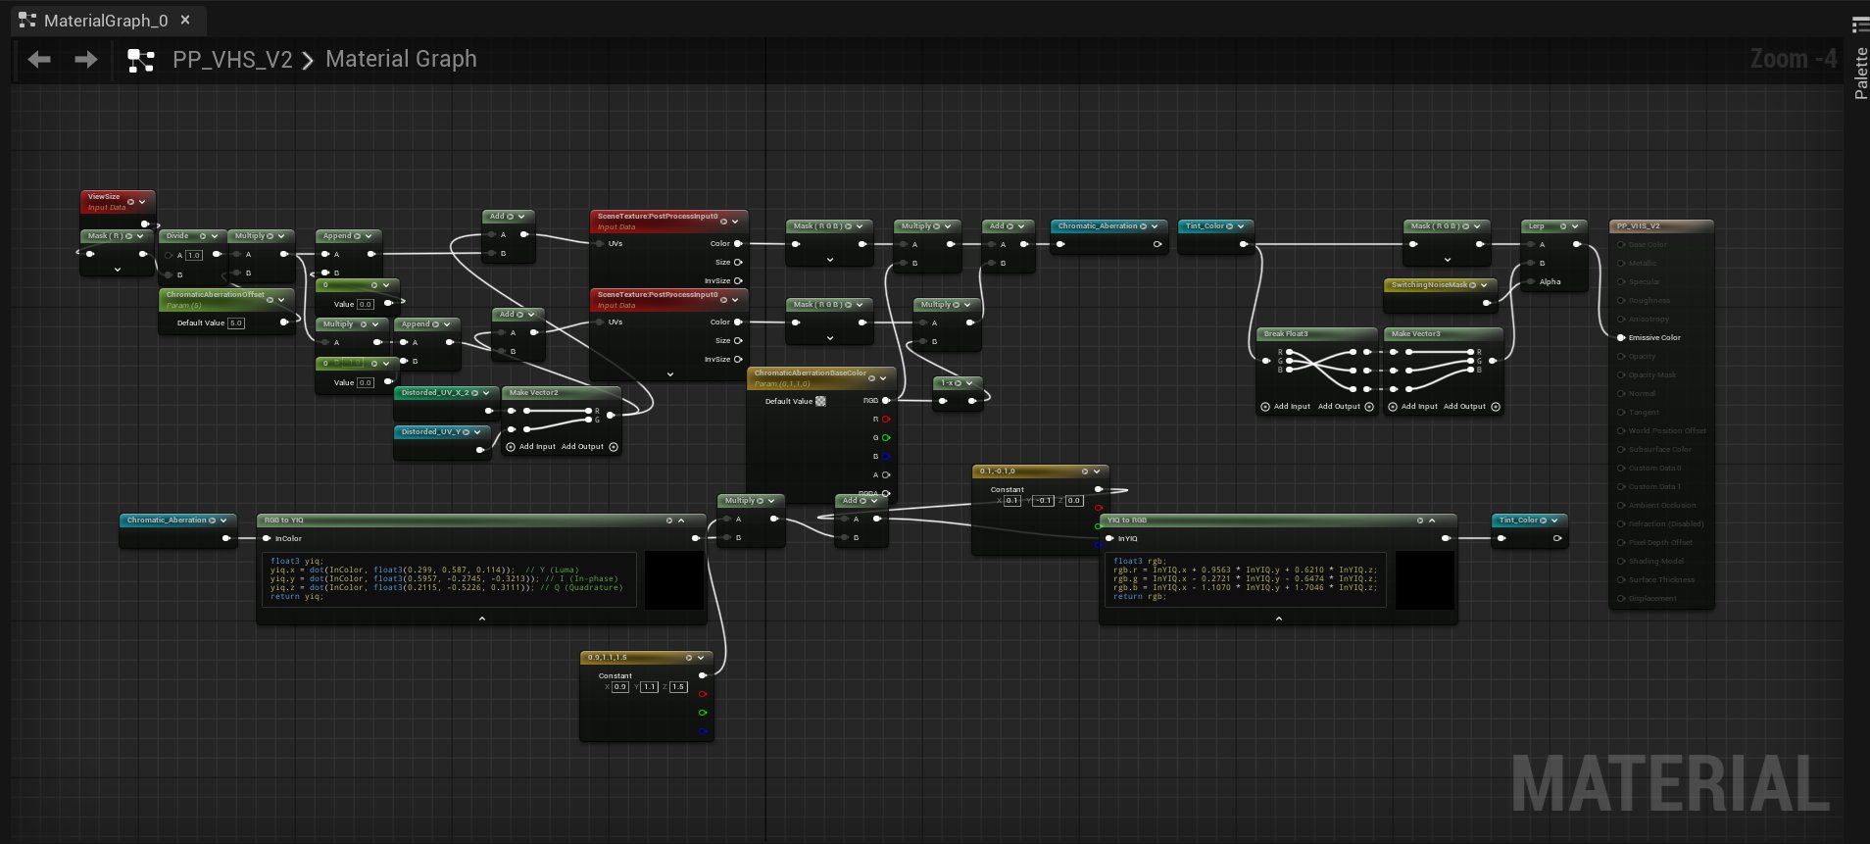1870x844 pixels.
Task: Click Add Output plus icon on Make Vector3
Action: pos(1496,407)
